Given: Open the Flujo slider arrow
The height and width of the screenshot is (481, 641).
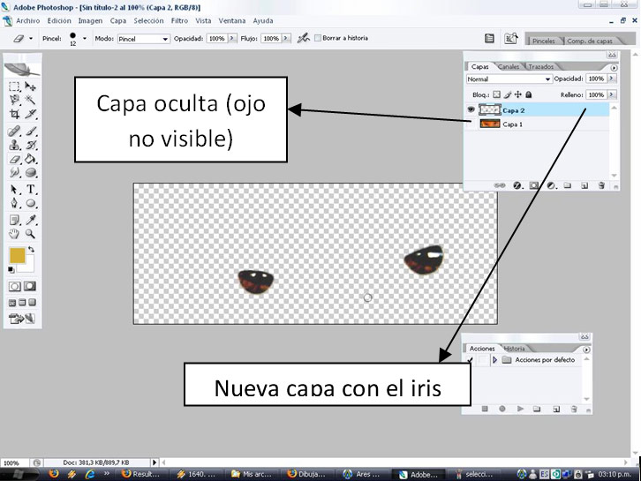Looking at the screenshot, I should click(x=286, y=38).
